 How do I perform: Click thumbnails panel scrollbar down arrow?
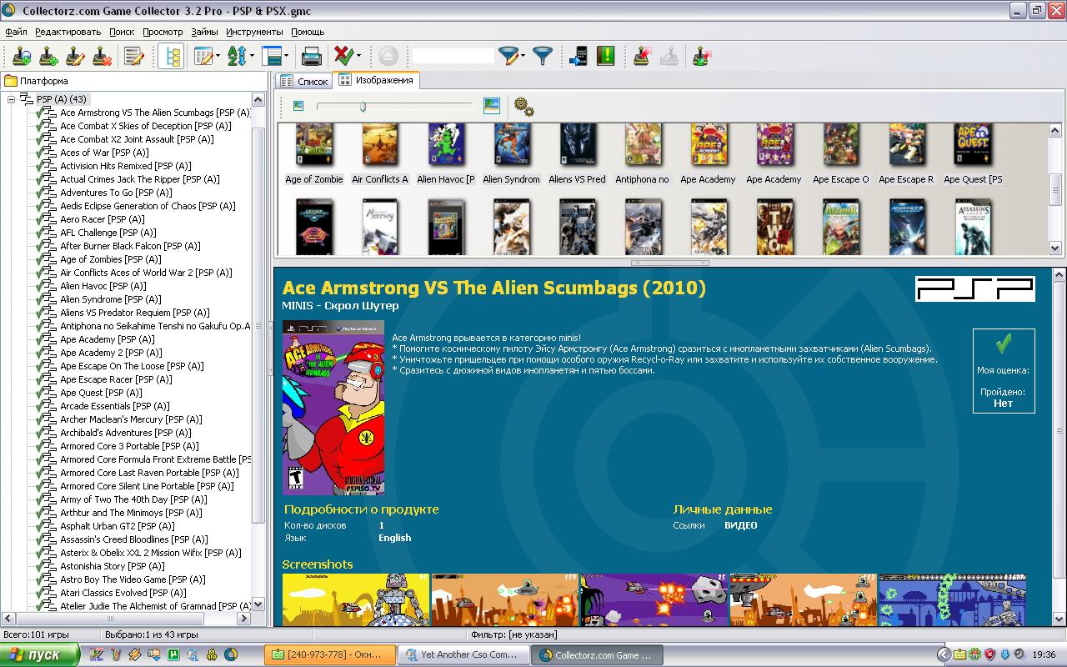point(1054,248)
